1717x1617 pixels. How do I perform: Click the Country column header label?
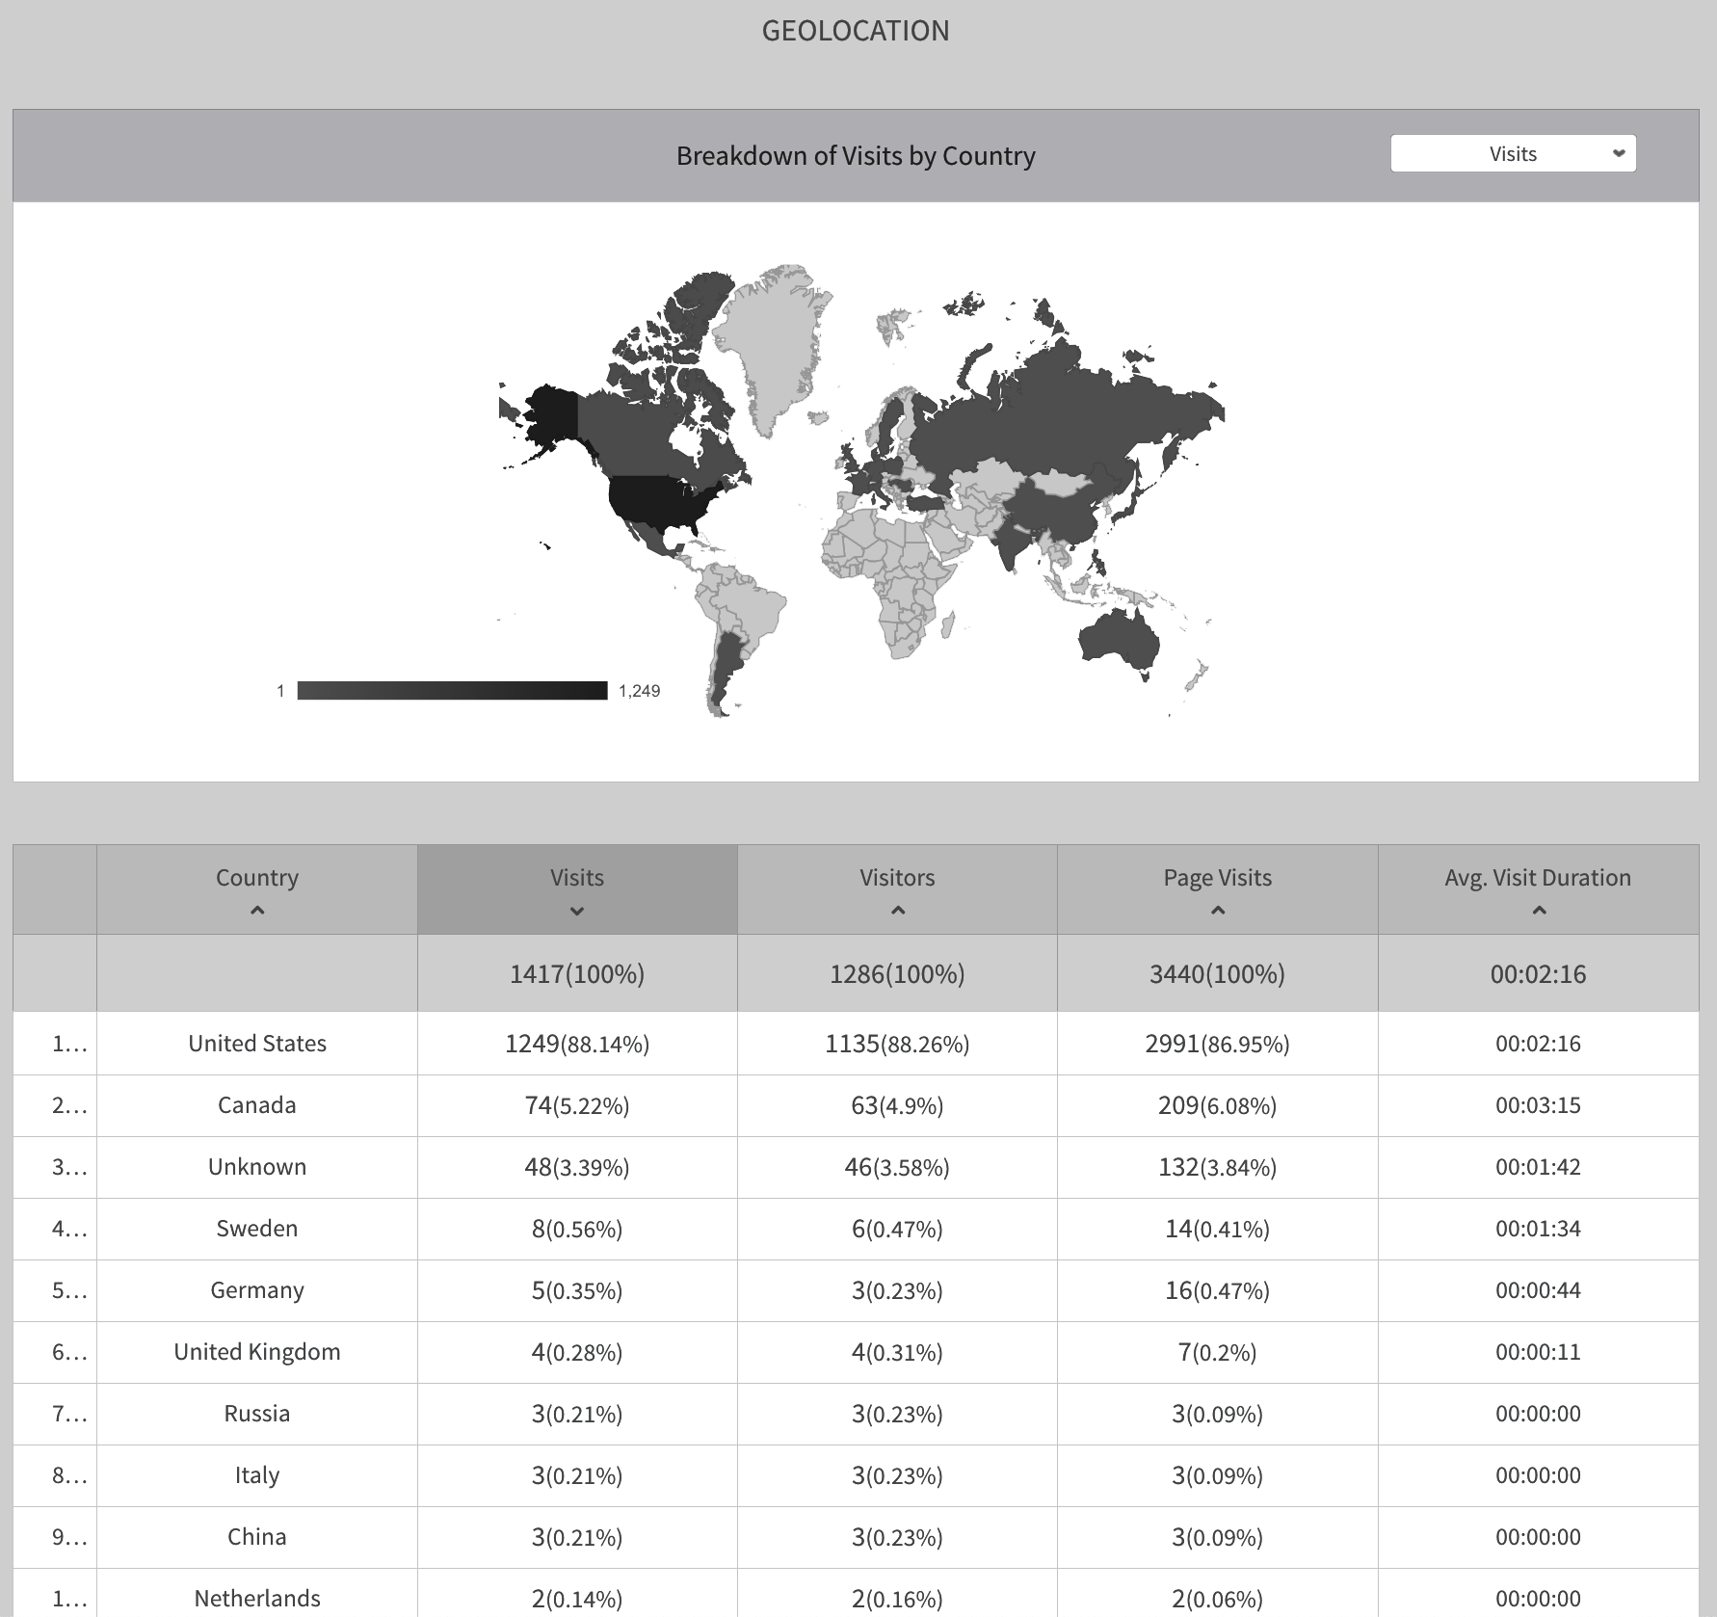click(x=257, y=878)
